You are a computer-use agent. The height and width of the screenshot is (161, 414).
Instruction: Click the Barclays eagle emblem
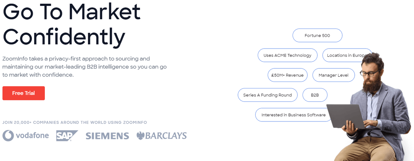click(x=140, y=136)
